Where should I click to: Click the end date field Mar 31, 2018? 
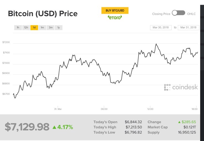point(188,28)
